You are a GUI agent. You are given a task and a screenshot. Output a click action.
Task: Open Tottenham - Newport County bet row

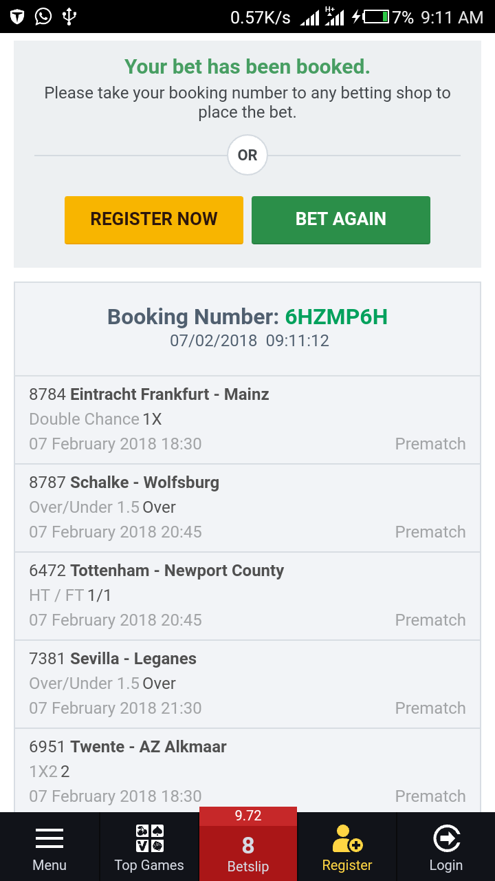(x=247, y=595)
